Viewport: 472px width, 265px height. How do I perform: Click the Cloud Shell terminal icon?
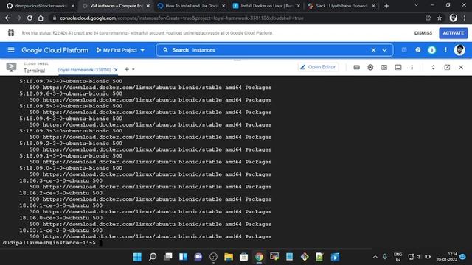[12, 67]
